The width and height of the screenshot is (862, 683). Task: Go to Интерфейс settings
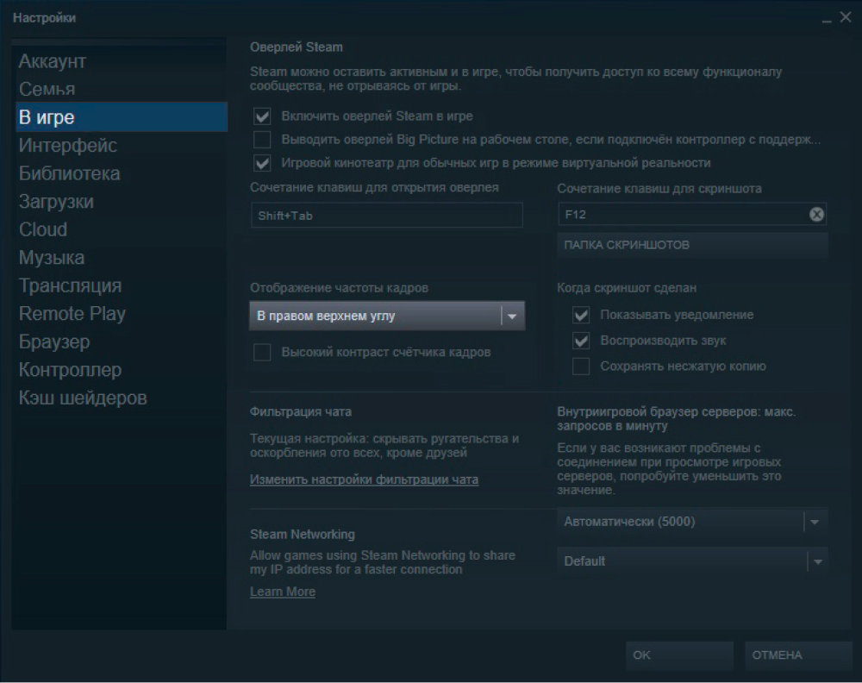[121, 145]
